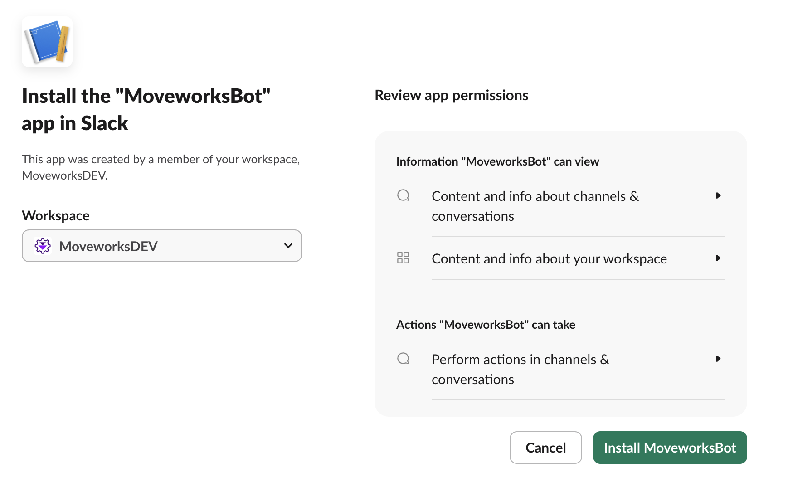Select 'Content and info about your workspace' text
This screenshot has width=788, height=487.
click(550, 258)
